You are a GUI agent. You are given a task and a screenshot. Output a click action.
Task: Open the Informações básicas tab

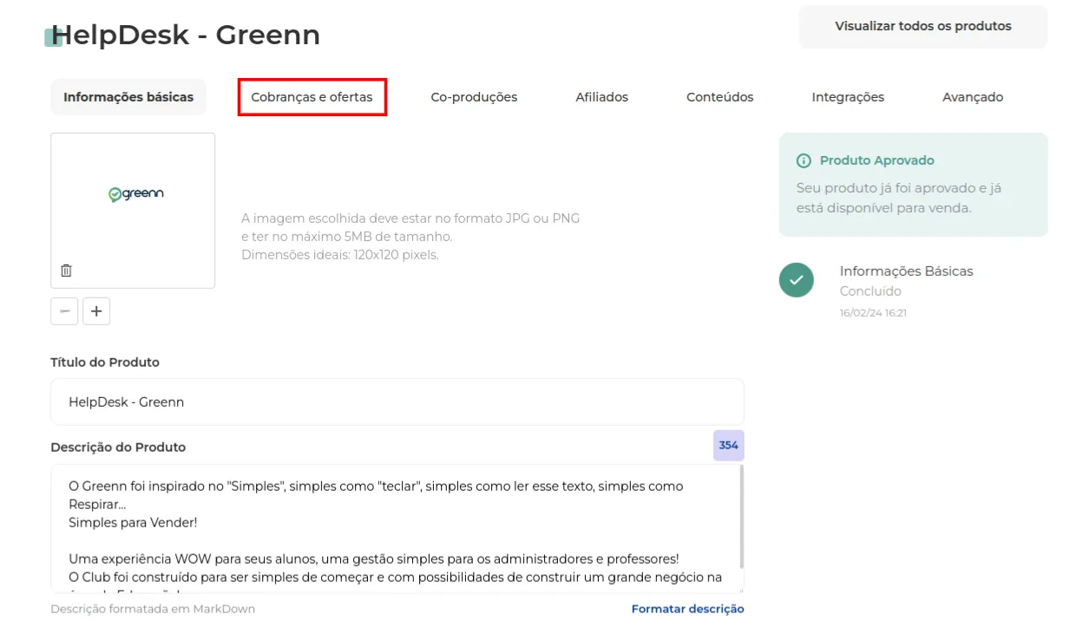(x=128, y=97)
